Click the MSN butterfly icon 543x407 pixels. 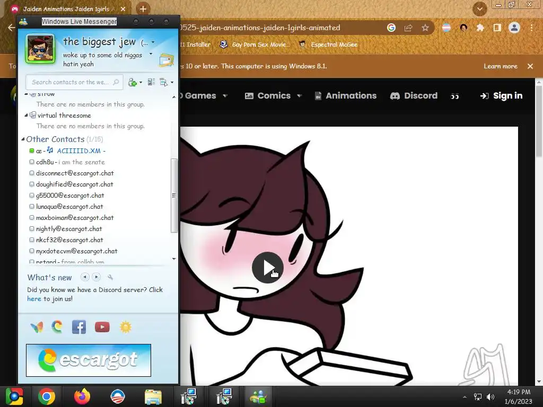click(x=37, y=327)
